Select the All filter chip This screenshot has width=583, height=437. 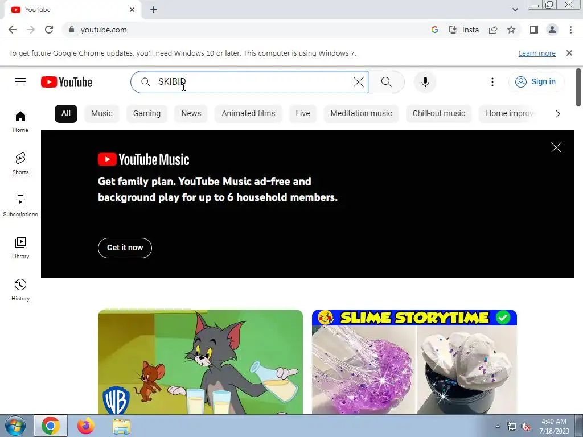point(66,114)
